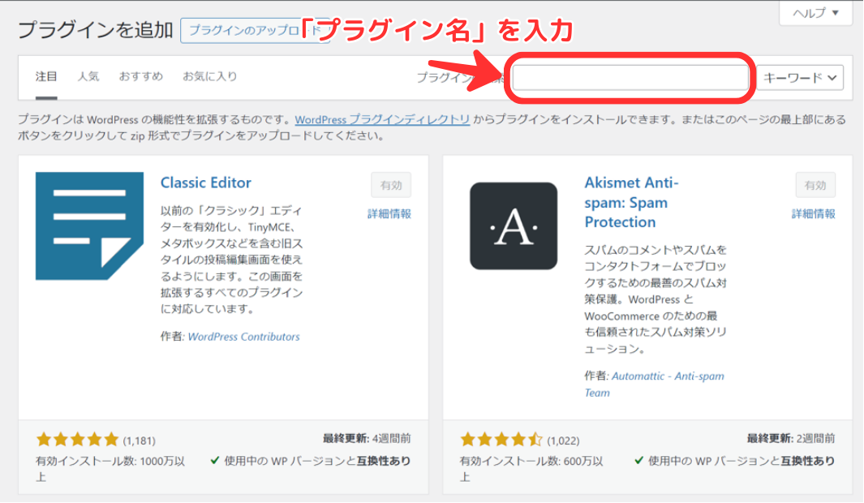
Task: Expand the キーワード search type dropdown
Action: coord(800,78)
